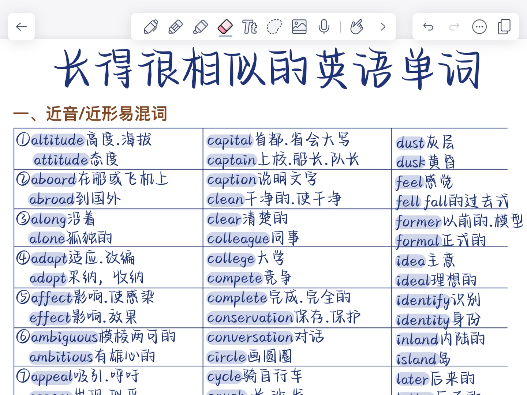Viewport: 527px width, 395px height.
Task: Click the word alone
Action: [47, 239]
